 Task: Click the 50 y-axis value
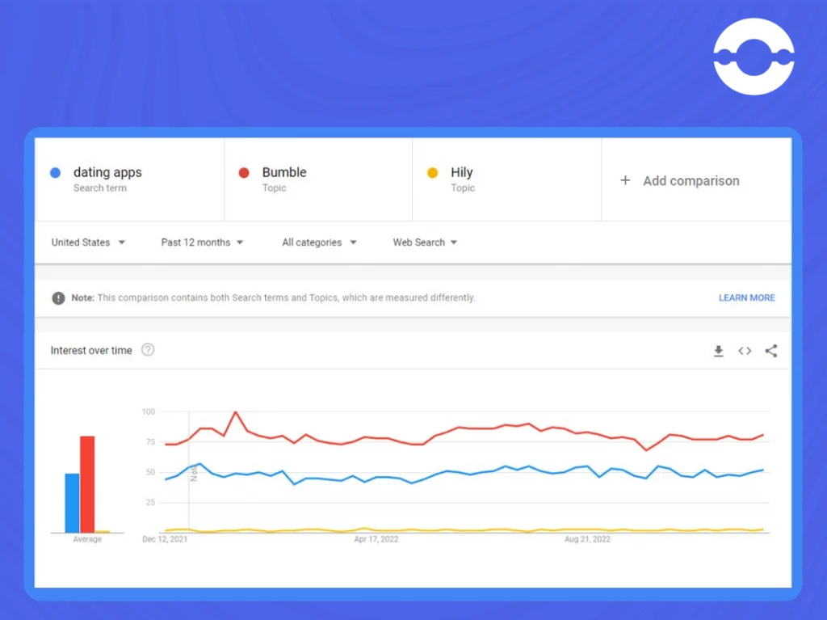pyautogui.click(x=151, y=472)
